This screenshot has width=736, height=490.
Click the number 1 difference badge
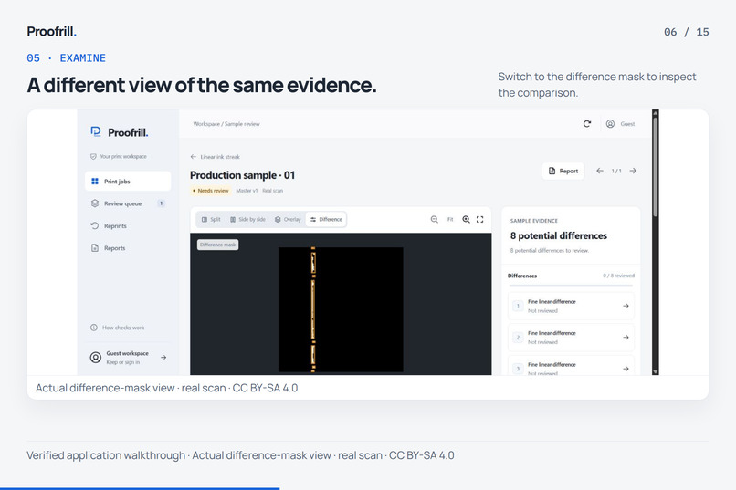pos(518,306)
